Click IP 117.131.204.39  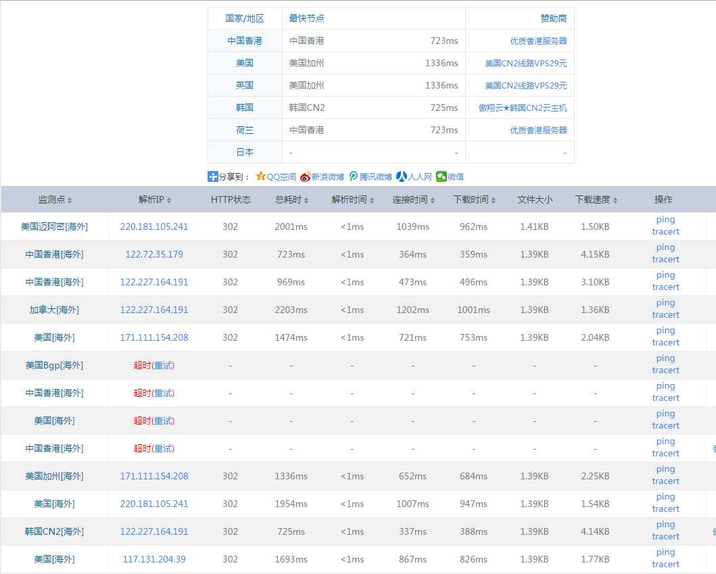click(x=154, y=559)
